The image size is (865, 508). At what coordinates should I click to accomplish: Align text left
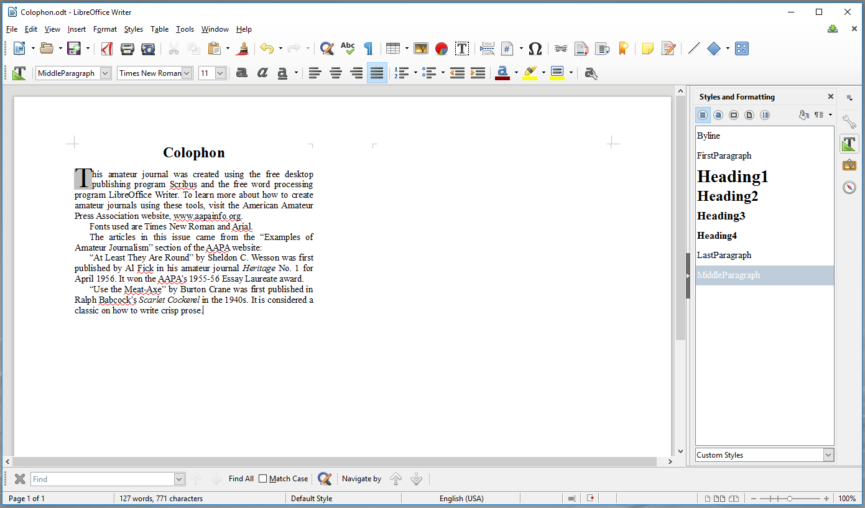[315, 73]
